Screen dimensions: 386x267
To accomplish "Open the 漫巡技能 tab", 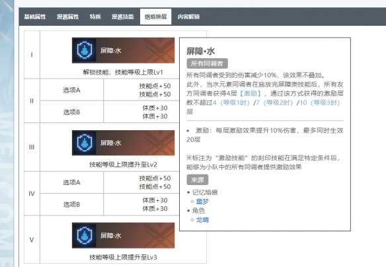I will pos(122,17).
